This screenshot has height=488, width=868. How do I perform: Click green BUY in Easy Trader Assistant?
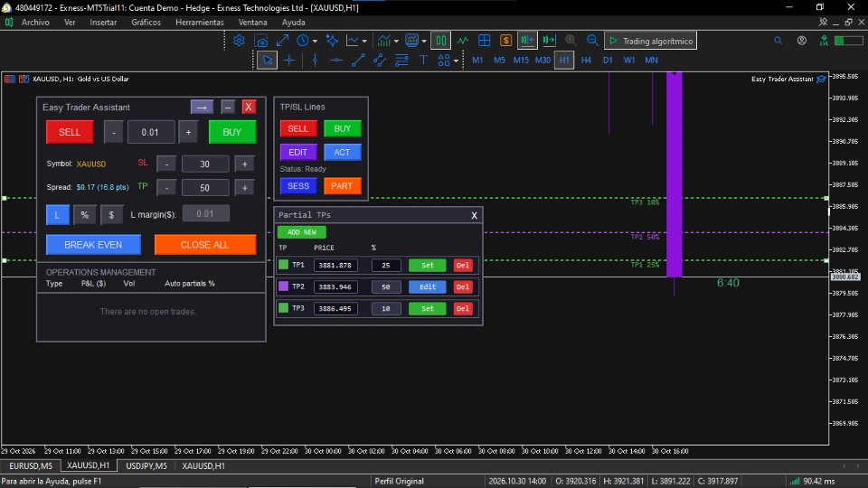click(232, 132)
